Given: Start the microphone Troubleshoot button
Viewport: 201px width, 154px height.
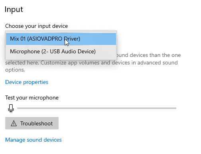Looking at the screenshot, I should click(32, 123).
